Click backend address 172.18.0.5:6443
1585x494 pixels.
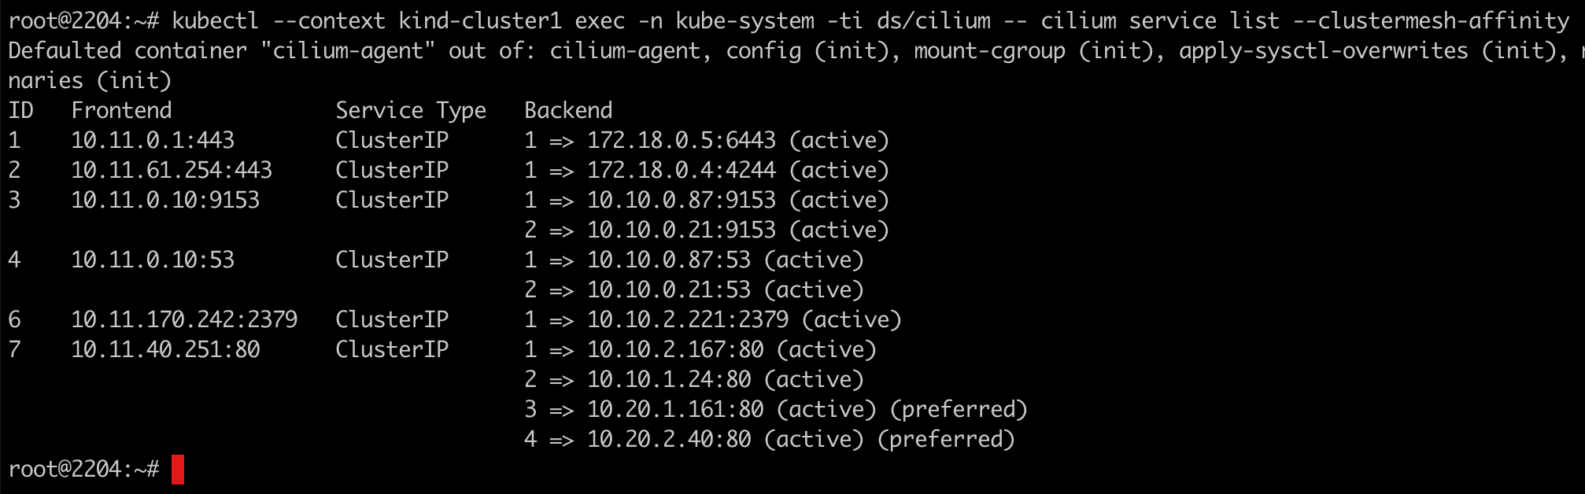682,141
